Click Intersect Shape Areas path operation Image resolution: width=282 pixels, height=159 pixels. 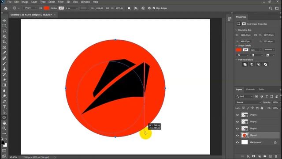pos(259,64)
